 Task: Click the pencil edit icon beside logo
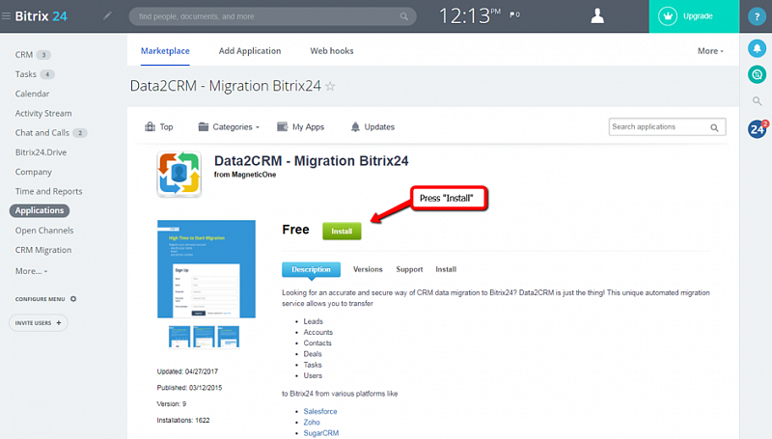(106, 16)
